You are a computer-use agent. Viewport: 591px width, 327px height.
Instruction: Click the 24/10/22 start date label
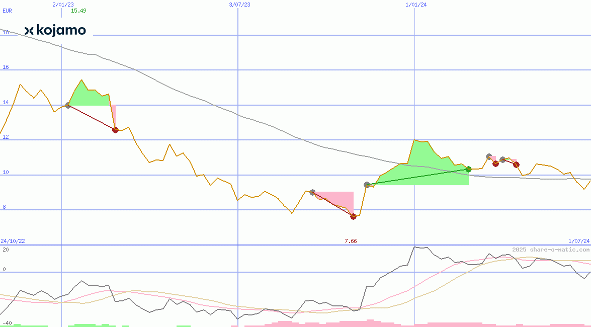click(13, 241)
